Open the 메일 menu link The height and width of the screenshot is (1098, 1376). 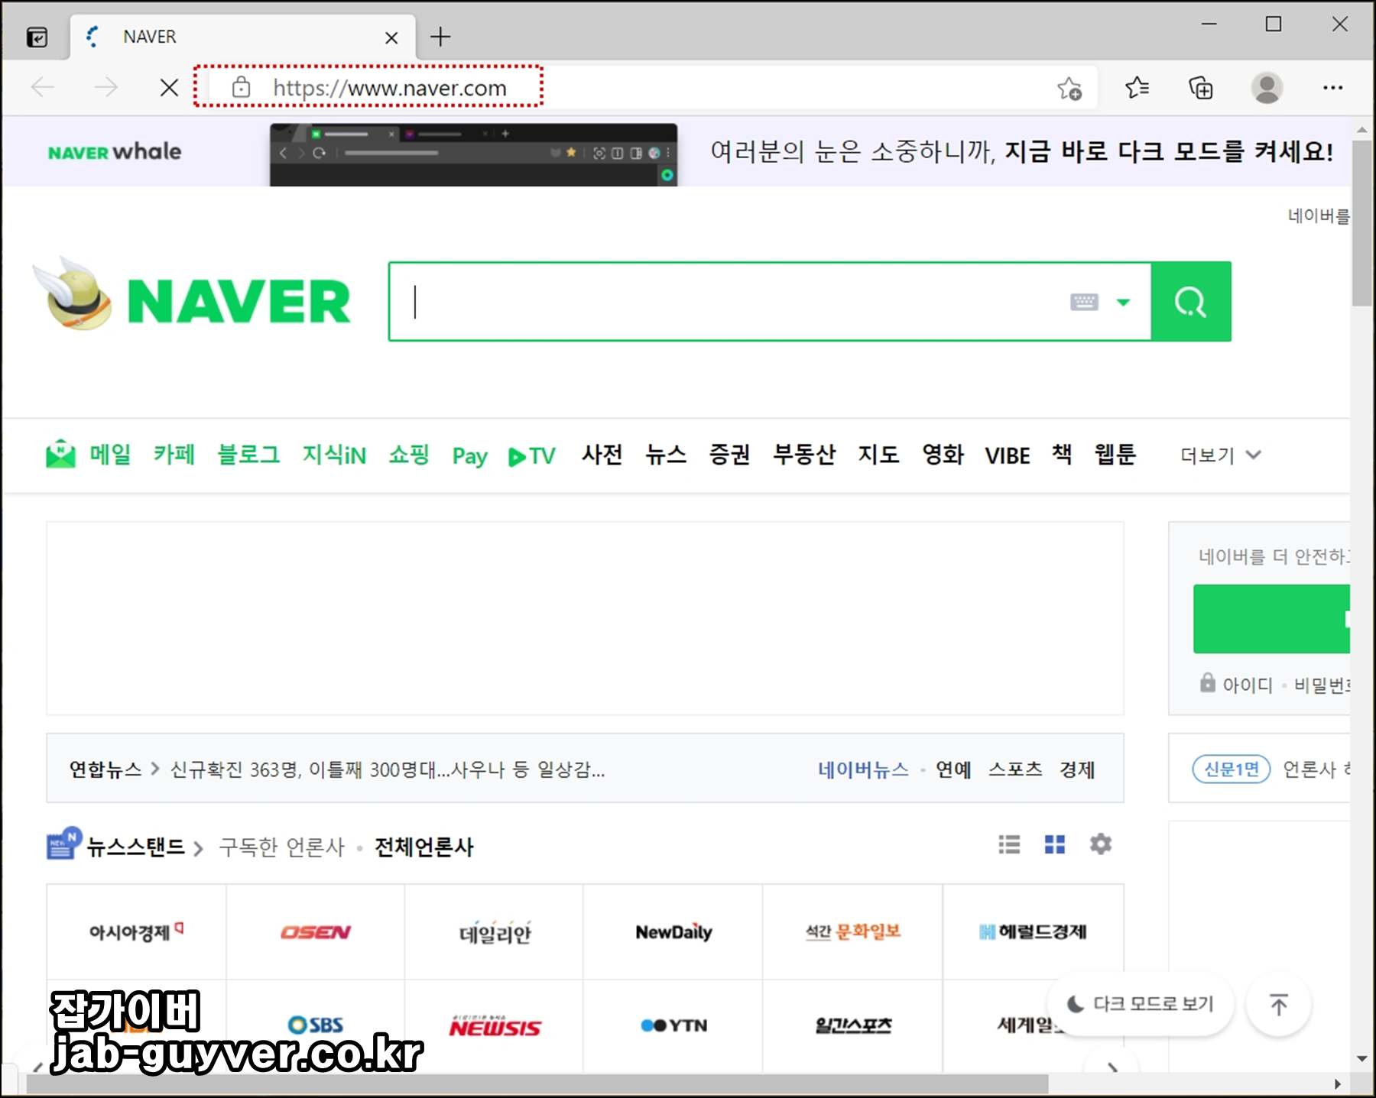(x=110, y=455)
